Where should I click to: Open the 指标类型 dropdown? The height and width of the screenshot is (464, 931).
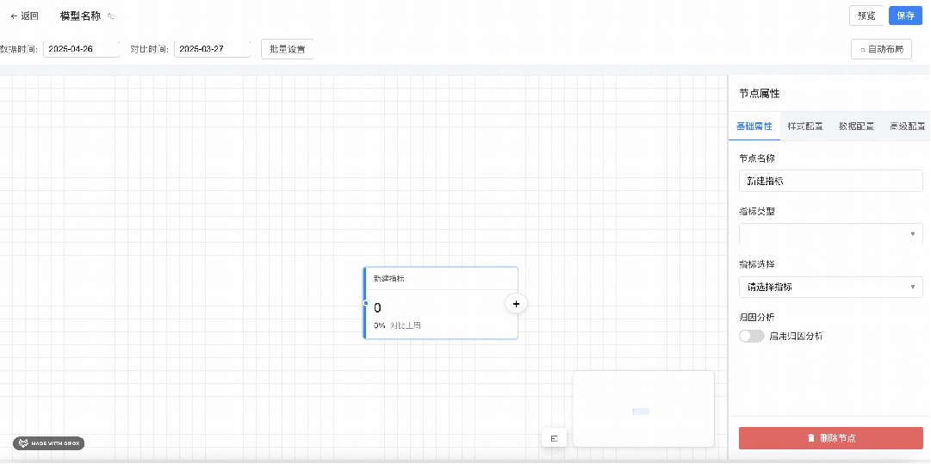pos(830,234)
